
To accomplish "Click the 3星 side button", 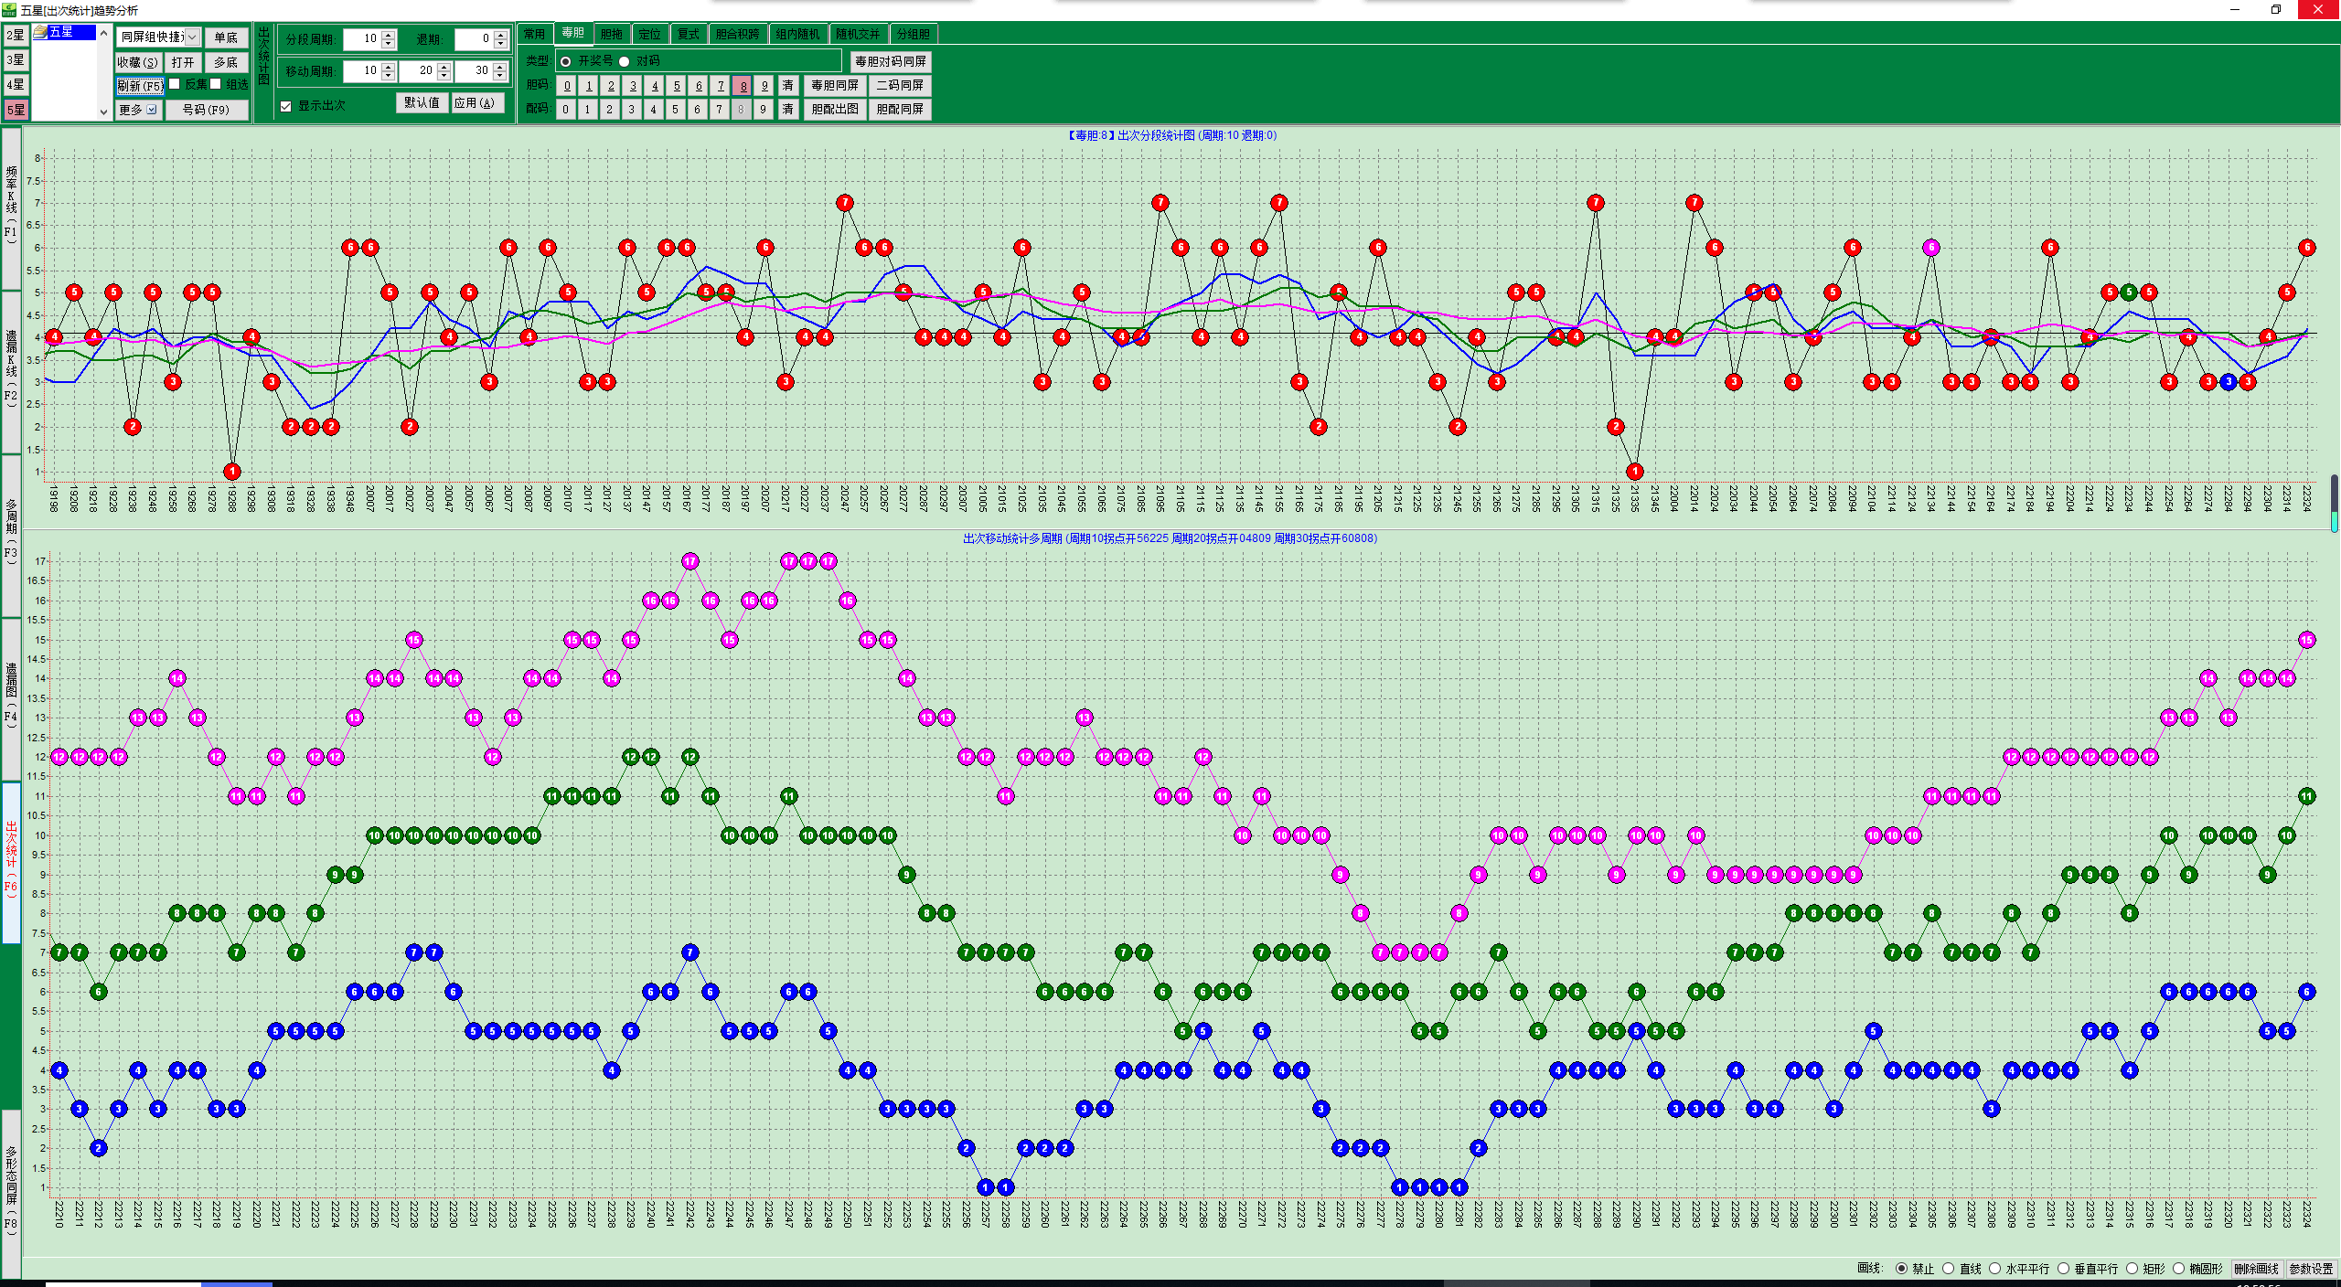I will pos(16,60).
